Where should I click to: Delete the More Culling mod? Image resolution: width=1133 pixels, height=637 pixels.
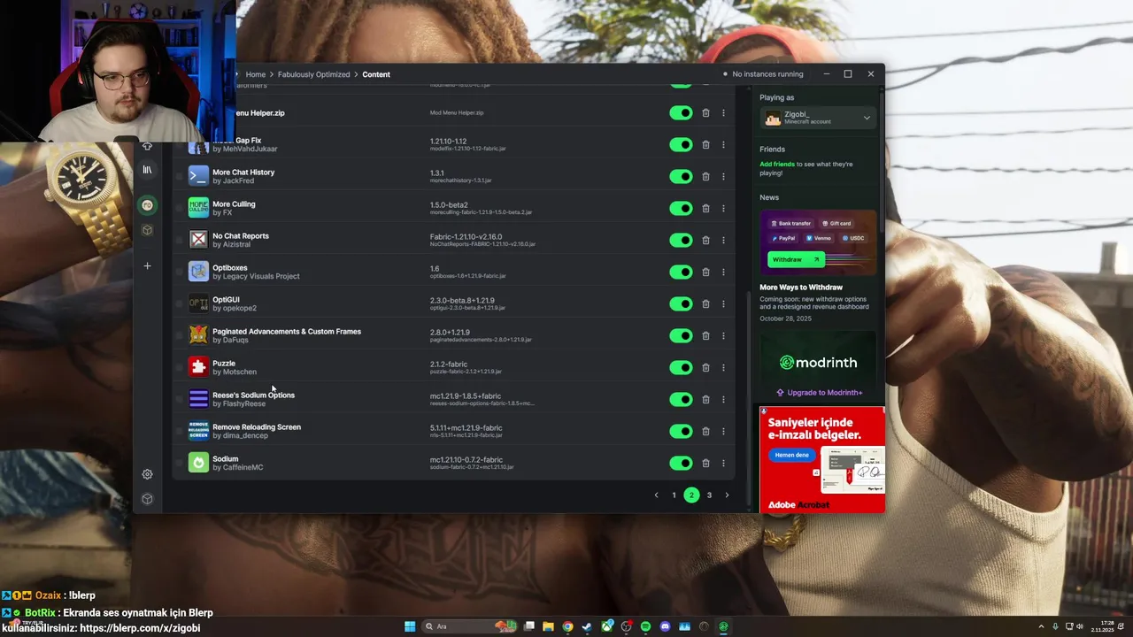(x=705, y=208)
